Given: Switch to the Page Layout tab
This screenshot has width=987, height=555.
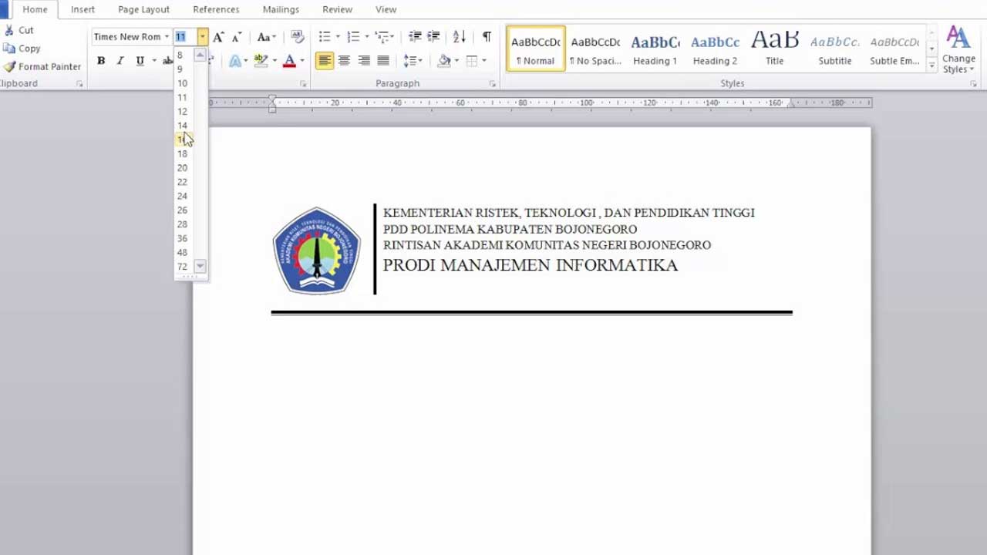Looking at the screenshot, I should (x=143, y=9).
